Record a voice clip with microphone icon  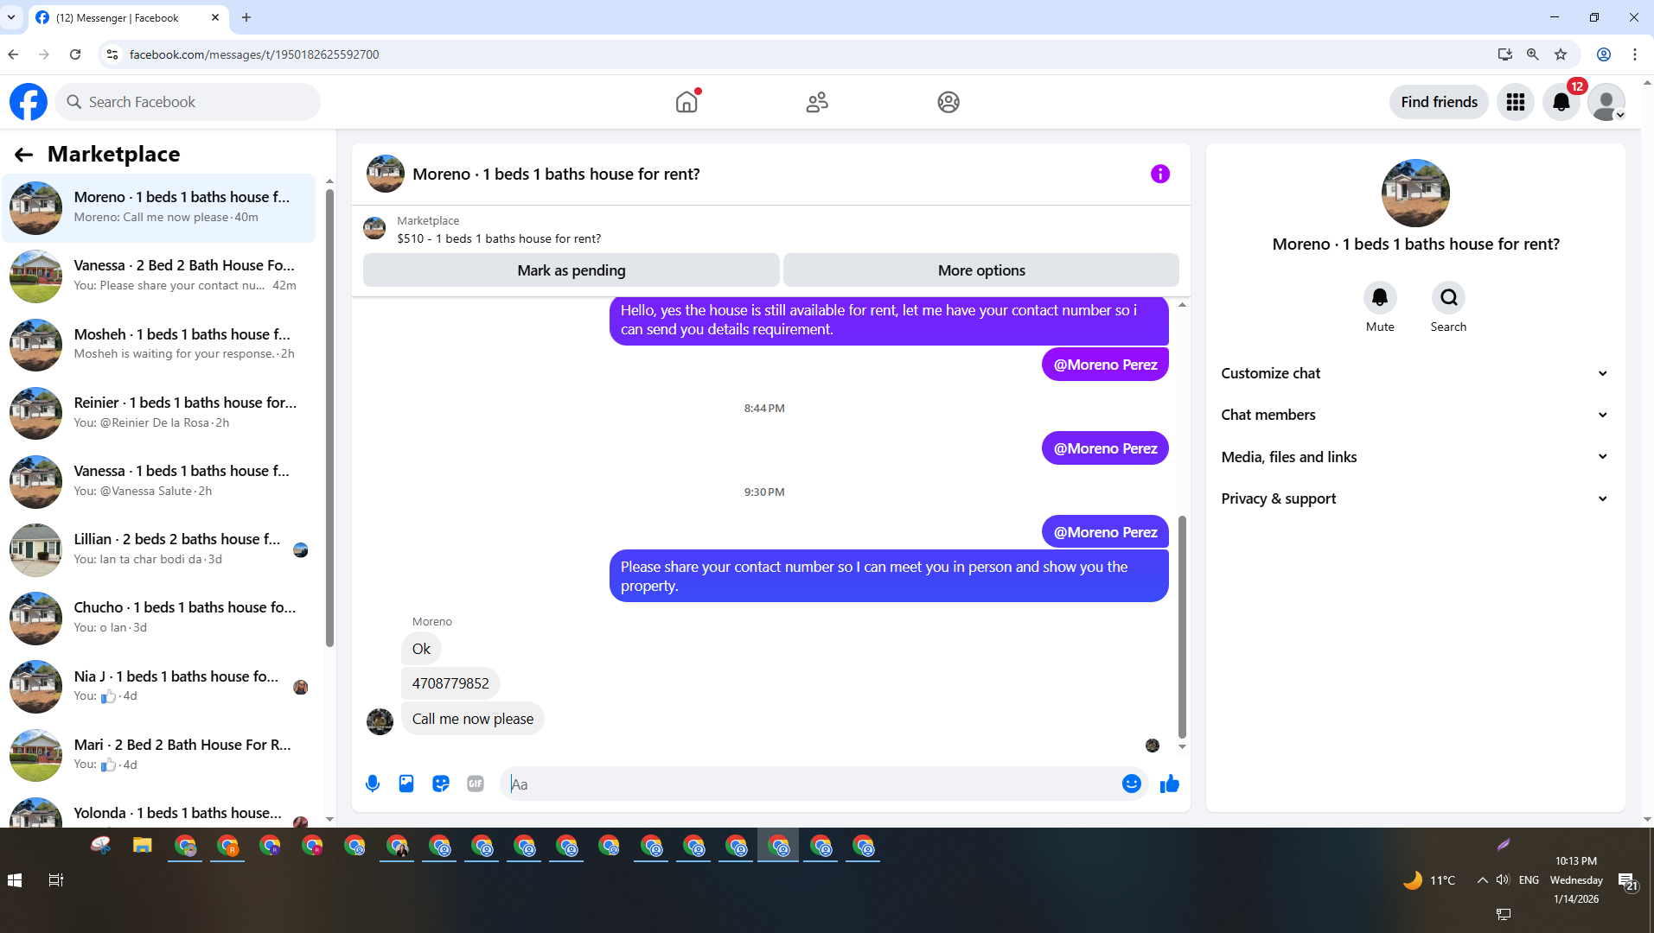pos(373,784)
